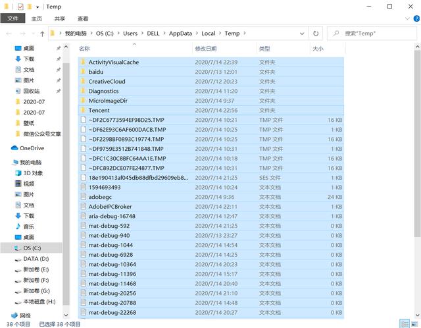Select the 1594693493 text document

point(211,188)
